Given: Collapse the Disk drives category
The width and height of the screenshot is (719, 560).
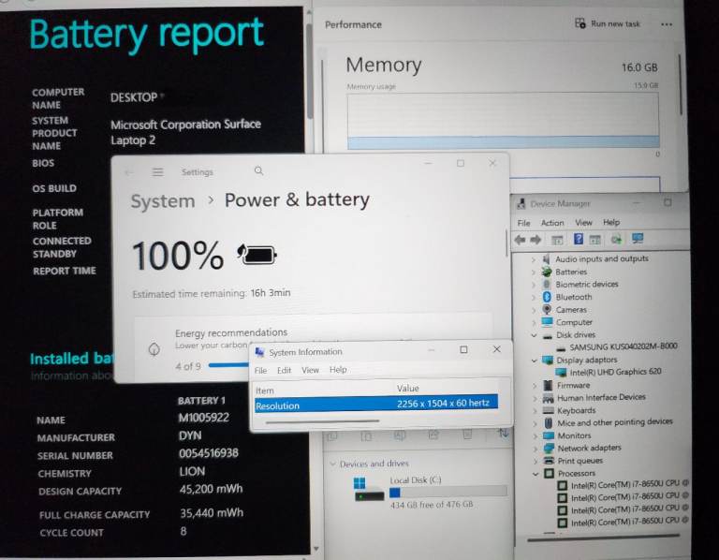Looking at the screenshot, I should (535, 335).
